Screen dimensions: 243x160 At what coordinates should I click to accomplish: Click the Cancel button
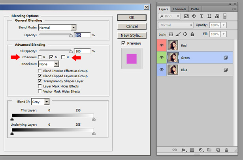pyautogui.click(x=132, y=26)
